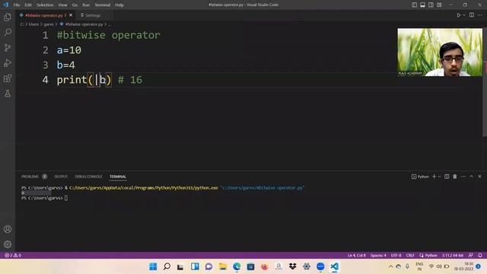Image resolution: width=487 pixels, height=274 pixels.
Task: Open editor More Actions ellipsis
Action: click(480, 15)
